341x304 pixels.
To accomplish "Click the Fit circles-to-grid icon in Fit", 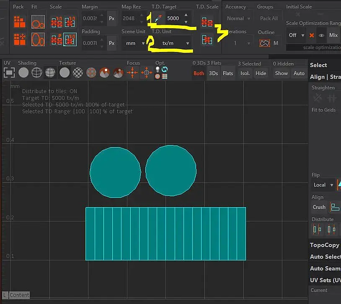I will coord(38,22).
